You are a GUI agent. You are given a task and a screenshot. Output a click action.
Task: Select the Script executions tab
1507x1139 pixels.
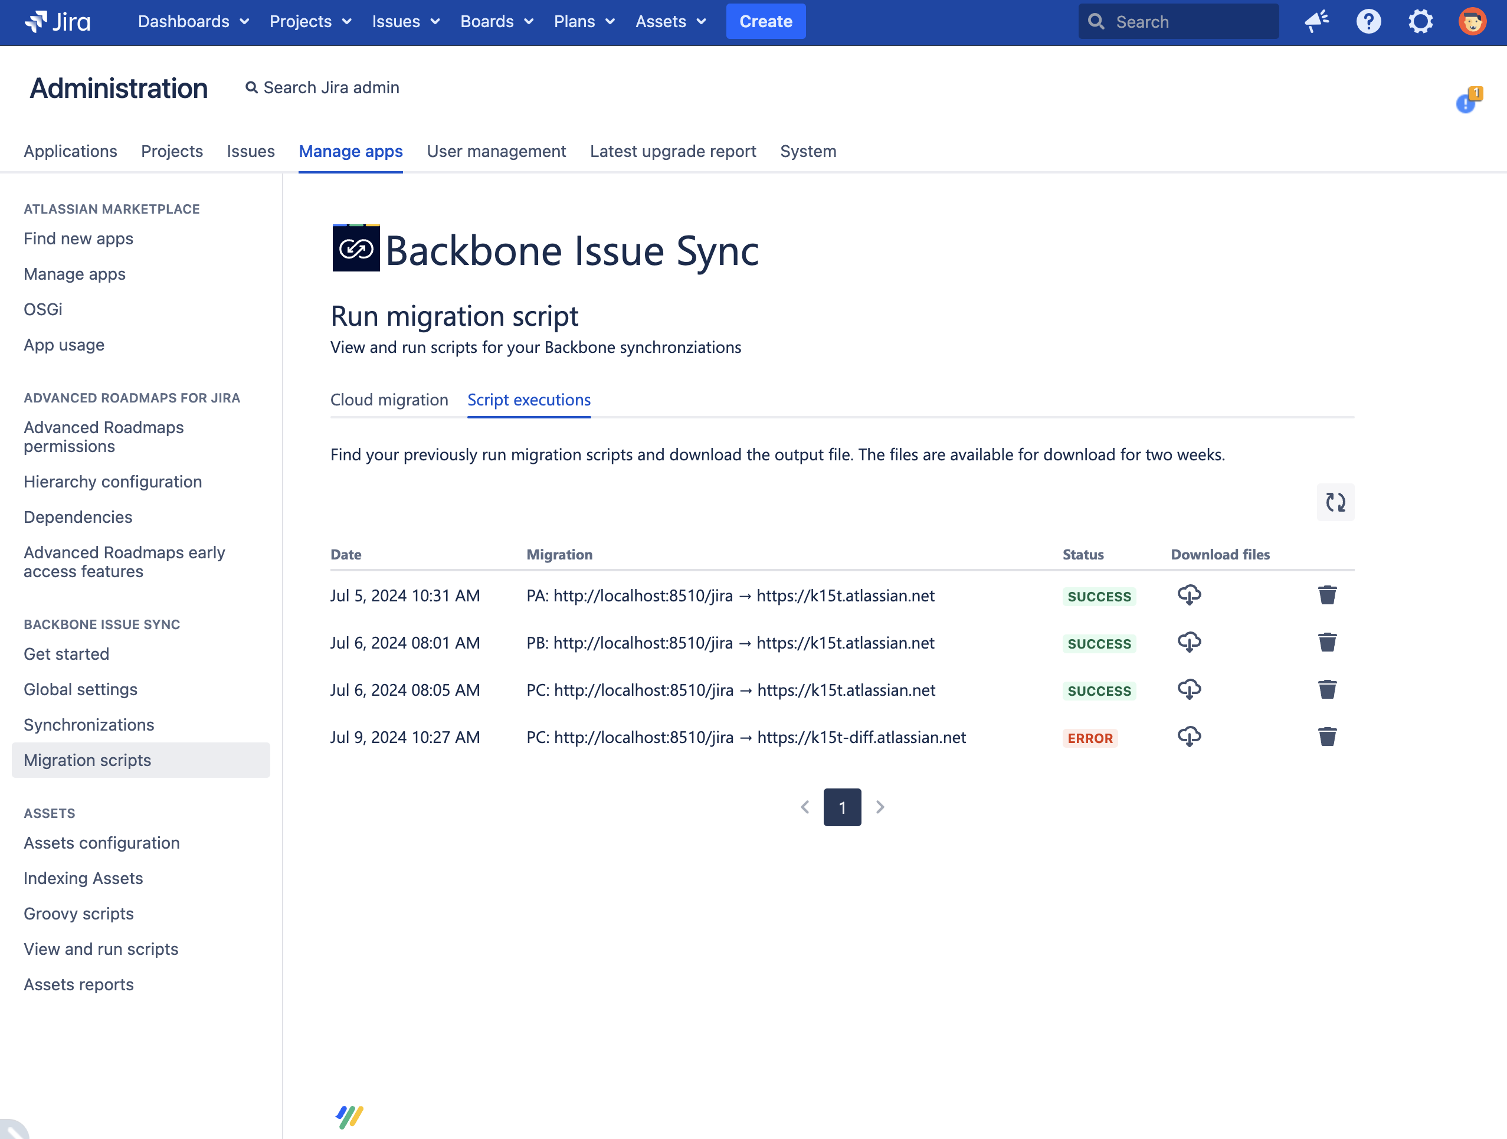[x=529, y=400]
